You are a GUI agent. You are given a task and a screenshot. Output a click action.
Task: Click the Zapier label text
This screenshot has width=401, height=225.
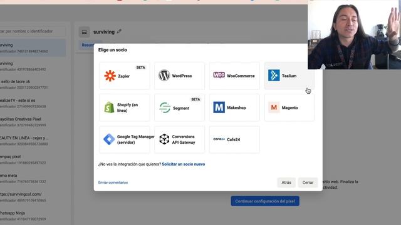click(124, 76)
